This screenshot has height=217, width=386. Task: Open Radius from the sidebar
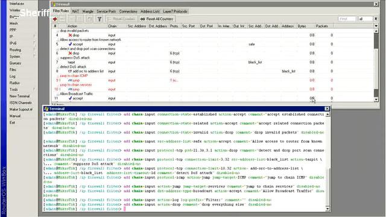14,83
